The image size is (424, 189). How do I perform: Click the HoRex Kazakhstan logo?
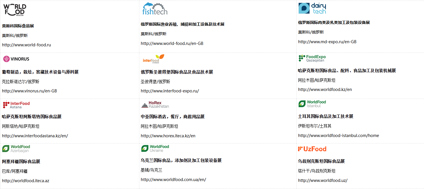click(155, 104)
